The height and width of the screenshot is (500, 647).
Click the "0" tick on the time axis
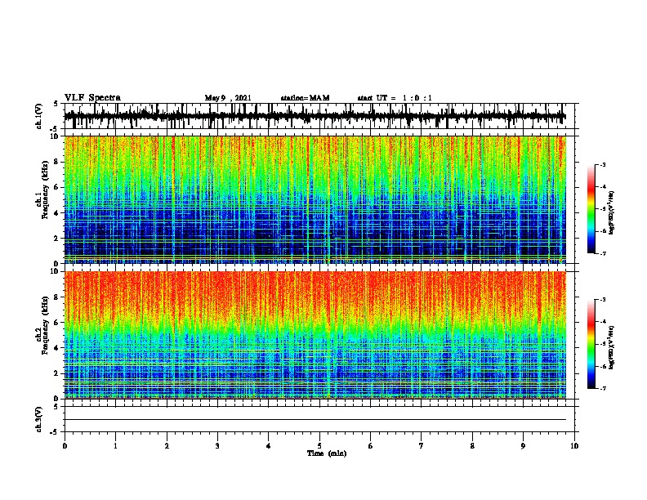click(x=65, y=446)
